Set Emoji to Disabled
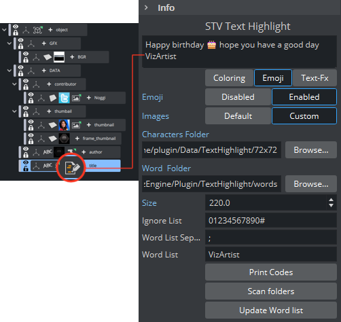 click(238, 97)
